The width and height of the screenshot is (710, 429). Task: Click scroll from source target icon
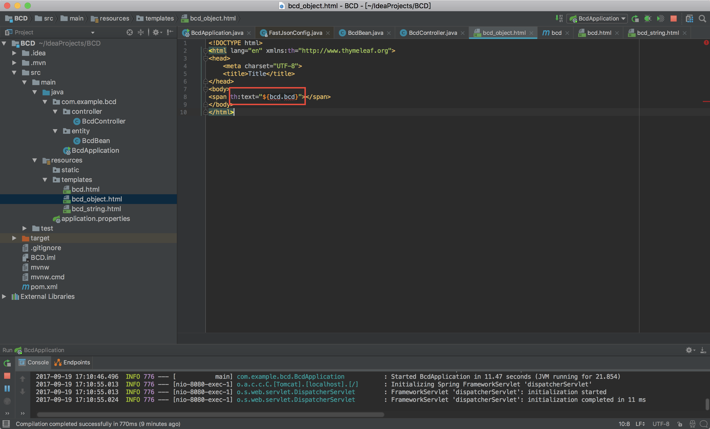130,32
